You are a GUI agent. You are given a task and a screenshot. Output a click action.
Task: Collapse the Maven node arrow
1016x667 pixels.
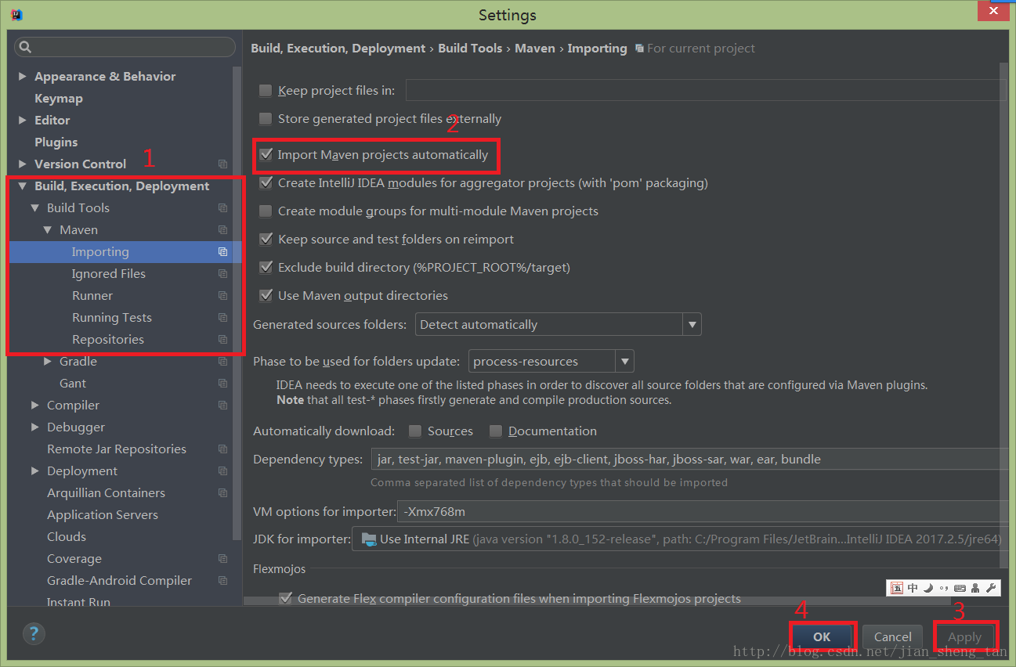pyautogui.click(x=47, y=230)
